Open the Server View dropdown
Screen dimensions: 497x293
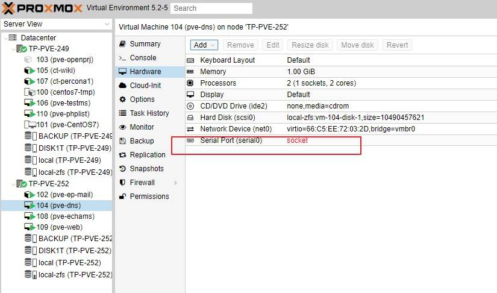click(57, 24)
